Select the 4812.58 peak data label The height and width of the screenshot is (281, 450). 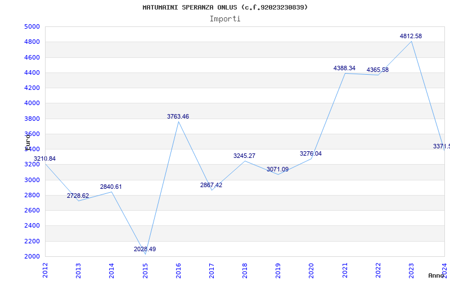(411, 37)
